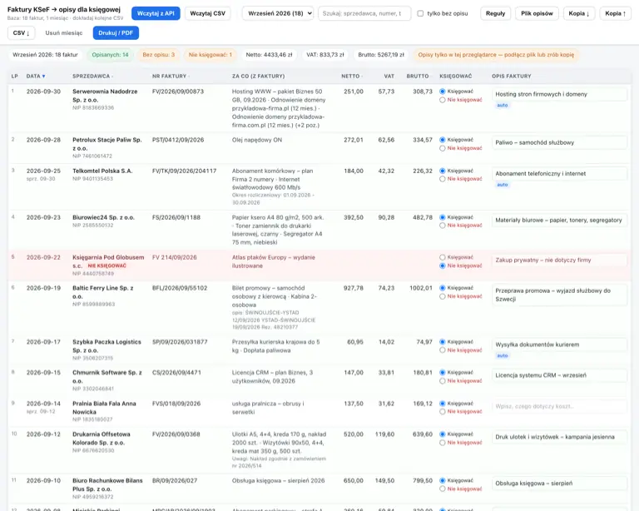The image size is (639, 511).
Task: Click the NIE KSIĘGOWAĆ badge on Księgarnia row
Action: [106, 265]
